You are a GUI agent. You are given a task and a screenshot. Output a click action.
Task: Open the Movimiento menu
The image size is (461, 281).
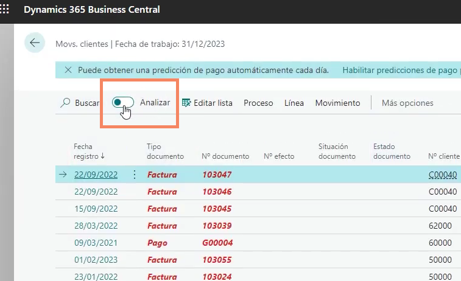pos(337,103)
